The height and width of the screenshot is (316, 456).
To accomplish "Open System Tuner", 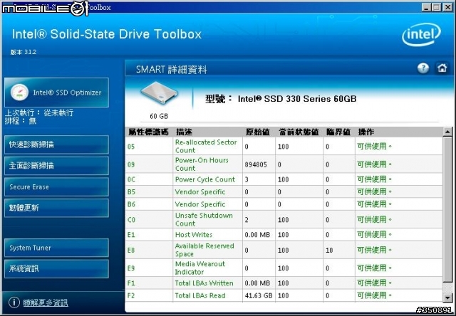I will click(57, 248).
